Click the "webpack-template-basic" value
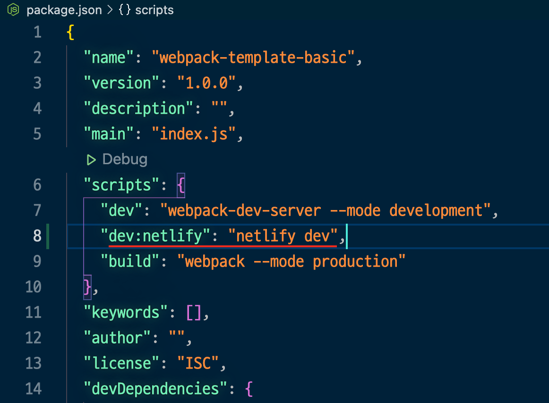This screenshot has width=549, height=403. pyautogui.click(x=253, y=58)
